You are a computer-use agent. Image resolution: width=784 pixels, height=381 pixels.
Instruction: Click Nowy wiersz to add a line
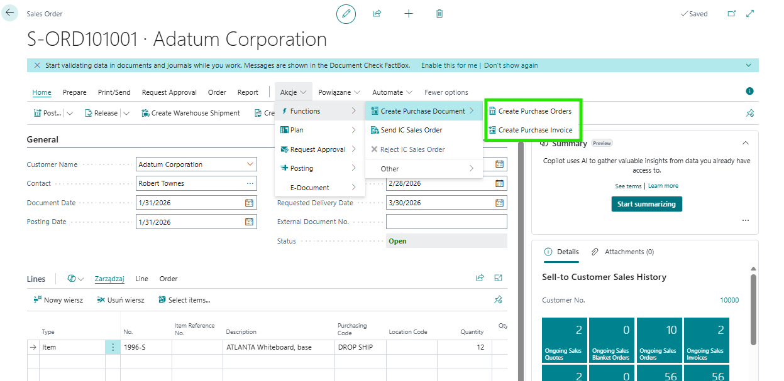(x=58, y=300)
